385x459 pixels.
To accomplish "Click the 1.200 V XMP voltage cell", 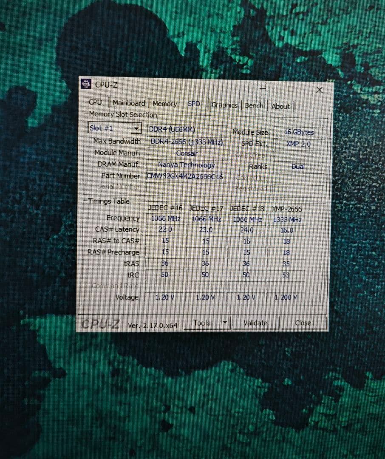I will 286,297.
